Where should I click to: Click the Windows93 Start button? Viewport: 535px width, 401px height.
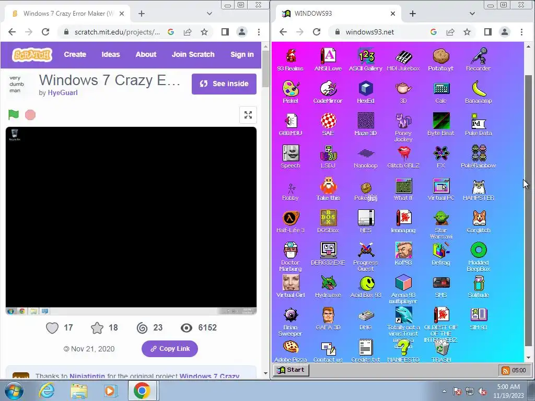(x=291, y=370)
